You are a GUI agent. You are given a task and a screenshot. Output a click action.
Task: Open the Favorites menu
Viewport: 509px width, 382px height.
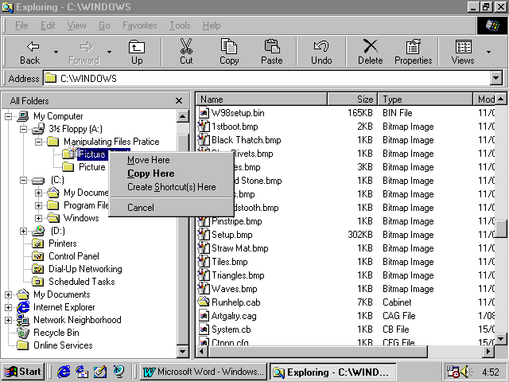pyautogui.click(x=139, y=25)
